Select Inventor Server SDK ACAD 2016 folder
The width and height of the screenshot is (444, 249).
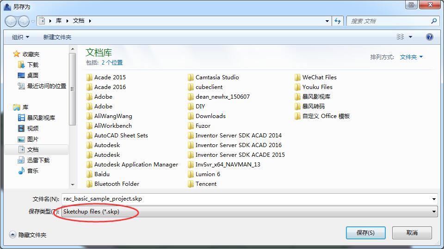[x=235, y=145]
